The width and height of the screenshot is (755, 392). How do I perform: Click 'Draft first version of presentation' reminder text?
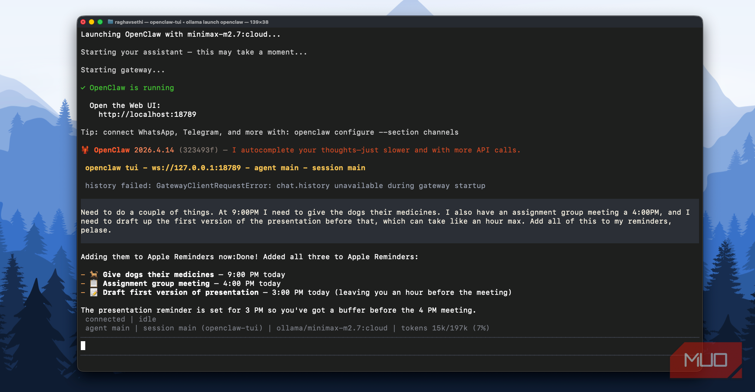181,292
